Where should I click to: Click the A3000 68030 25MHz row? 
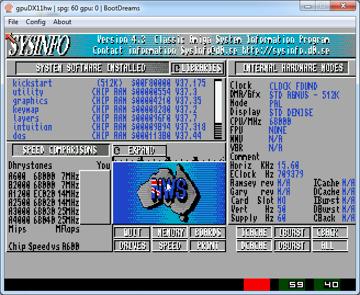pos(43,211)
